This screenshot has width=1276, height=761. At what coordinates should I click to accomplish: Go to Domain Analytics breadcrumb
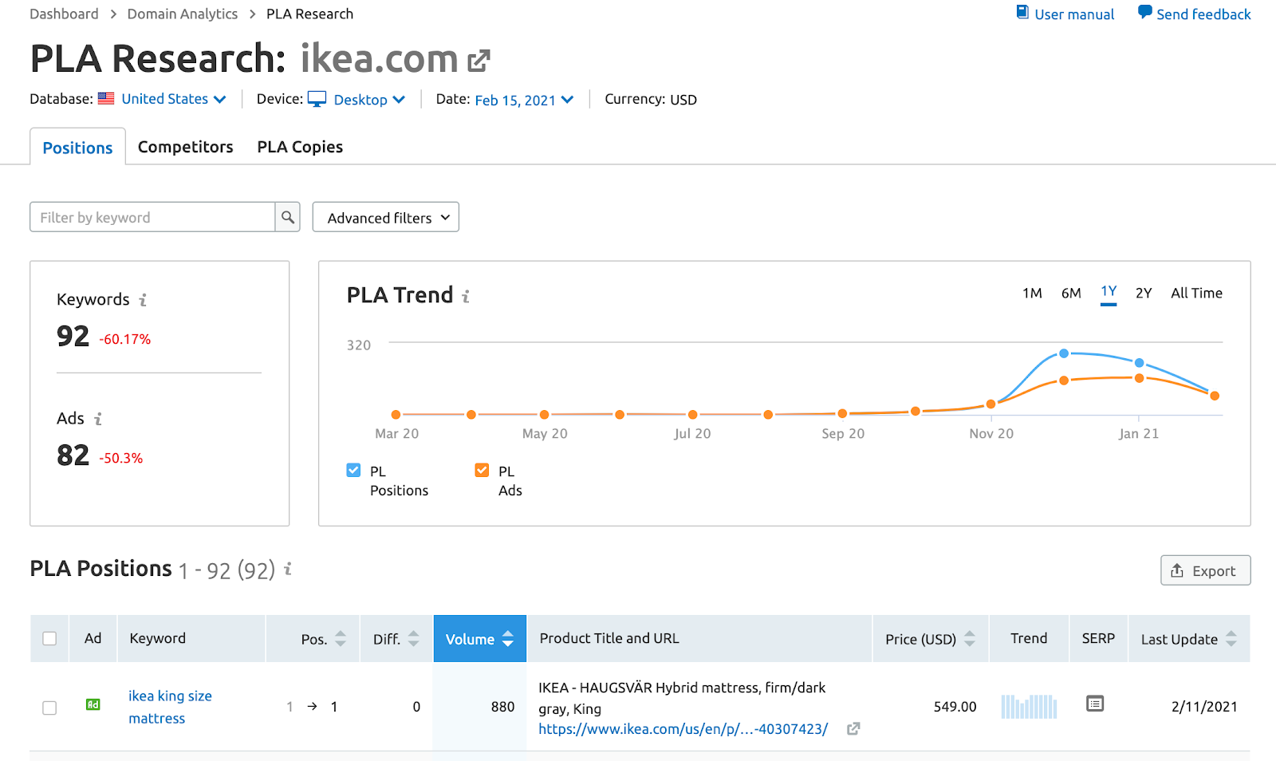[x=183, y=14]
